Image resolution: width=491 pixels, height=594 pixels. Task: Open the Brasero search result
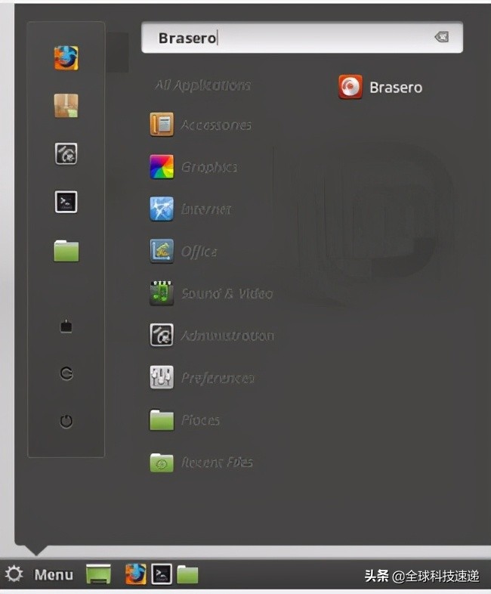click(x=381, y=87)
